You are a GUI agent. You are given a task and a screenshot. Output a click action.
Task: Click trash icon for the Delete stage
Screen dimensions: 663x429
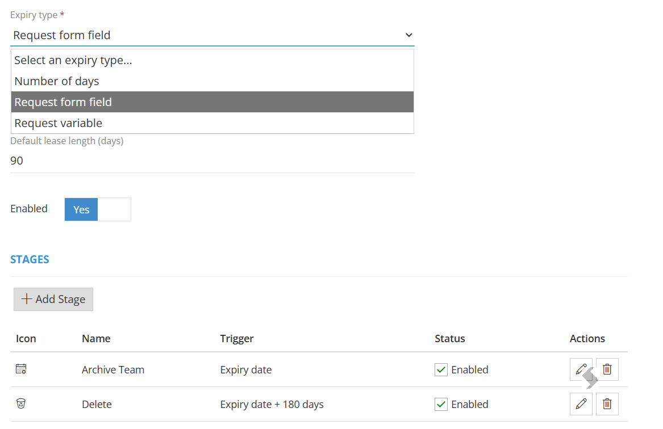pos(607,404)
